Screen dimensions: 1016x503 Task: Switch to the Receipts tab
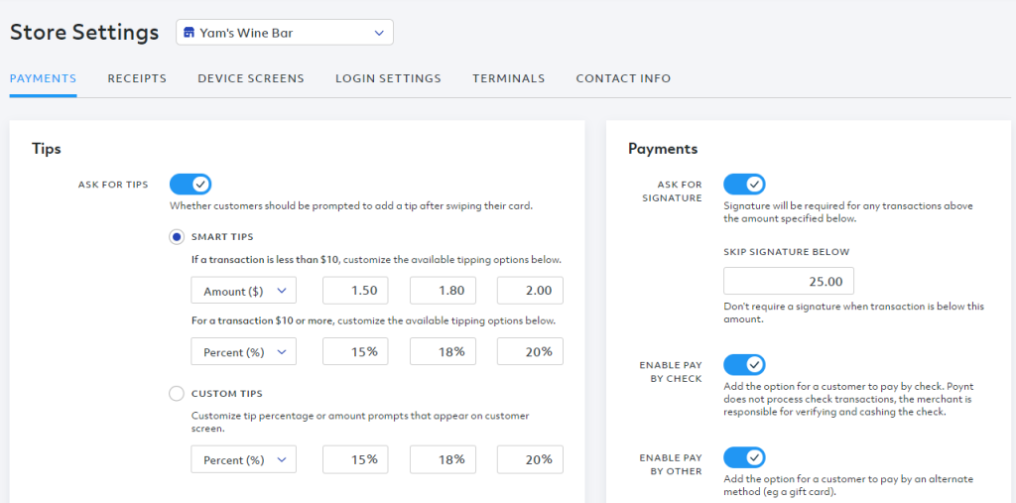[137, 78]
